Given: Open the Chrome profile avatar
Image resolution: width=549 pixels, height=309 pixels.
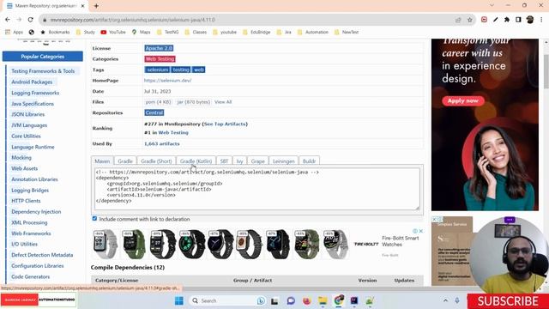Looking at the screenshot, I should coord(530,20).
